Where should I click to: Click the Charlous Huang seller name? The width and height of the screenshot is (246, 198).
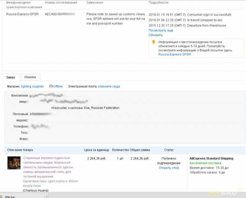point(36,190)
